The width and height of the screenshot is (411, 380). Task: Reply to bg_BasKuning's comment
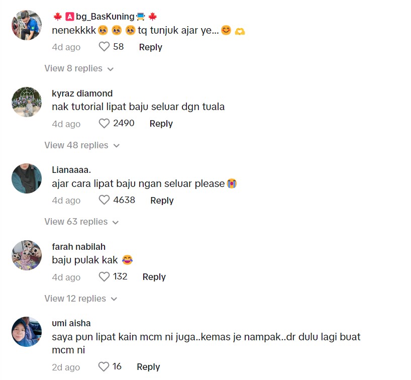150,47
